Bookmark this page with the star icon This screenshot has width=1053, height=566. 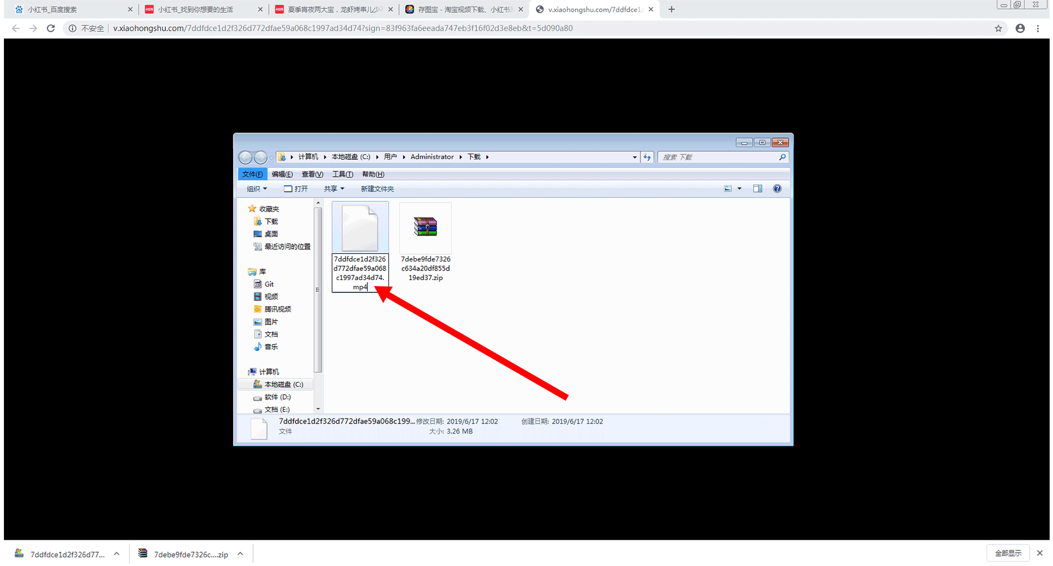[998, 28]
